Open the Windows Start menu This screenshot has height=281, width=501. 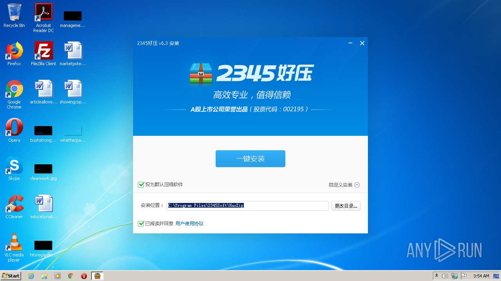pos(11,276)
